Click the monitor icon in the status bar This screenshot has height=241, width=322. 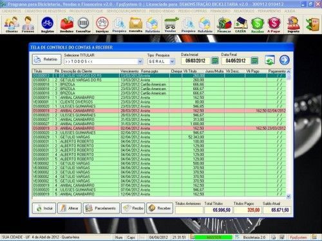[282, 237]
